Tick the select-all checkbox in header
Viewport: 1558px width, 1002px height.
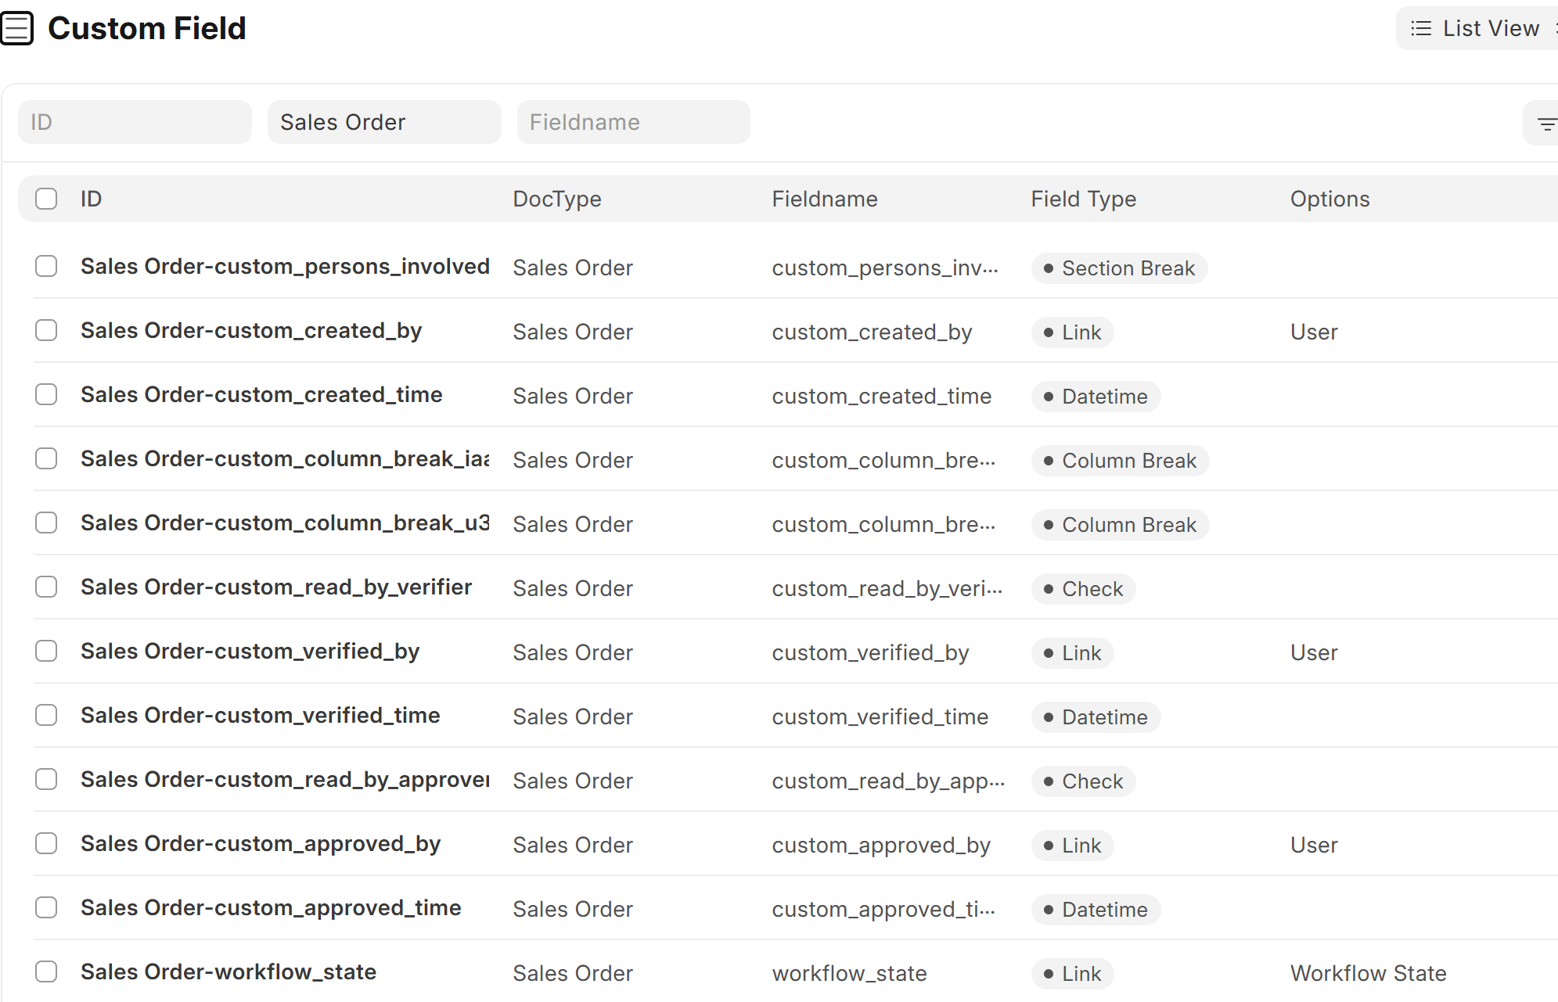pos(46,199)
